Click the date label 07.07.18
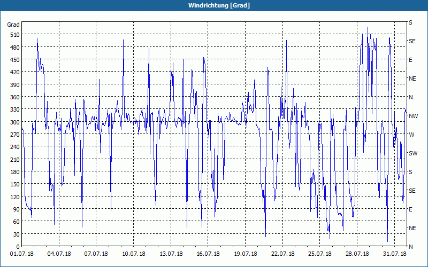The image size is (428, 267). [x=96, y=254]
